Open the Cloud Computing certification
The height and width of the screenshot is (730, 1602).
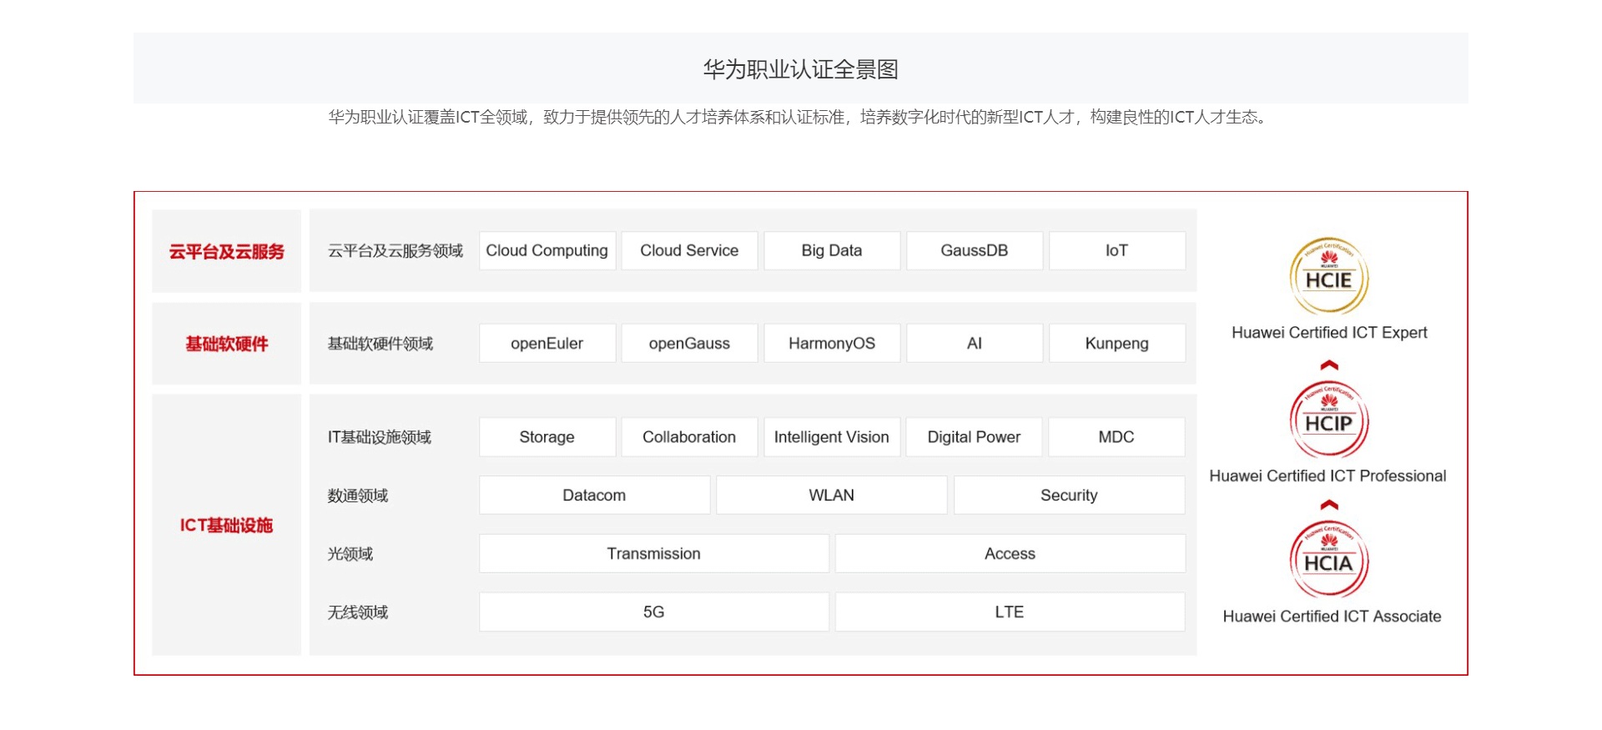coord(547,250)
